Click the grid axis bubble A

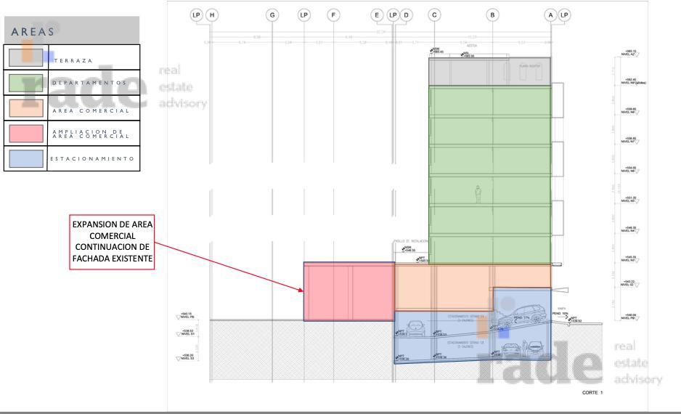tap(550, 15)
